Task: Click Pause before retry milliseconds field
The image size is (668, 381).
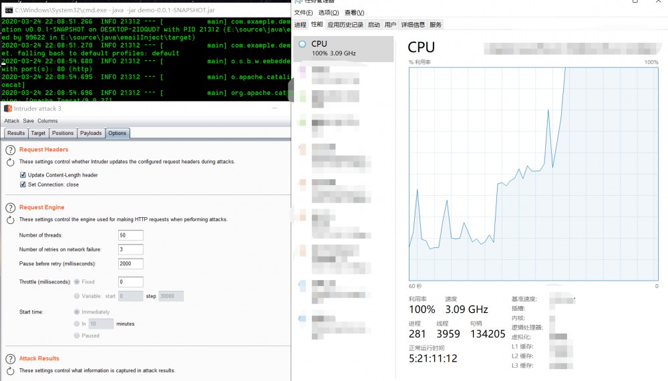Action: [x=131, y=264]
